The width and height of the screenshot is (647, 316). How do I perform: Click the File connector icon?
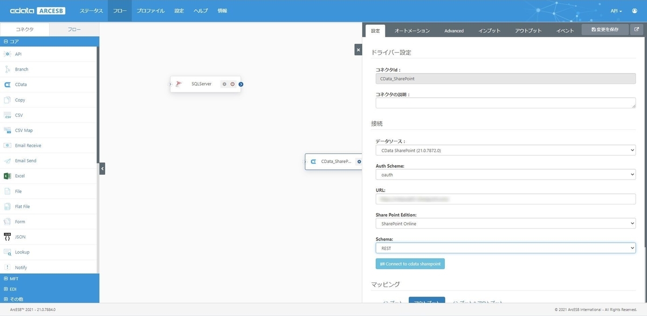[8, 191]
